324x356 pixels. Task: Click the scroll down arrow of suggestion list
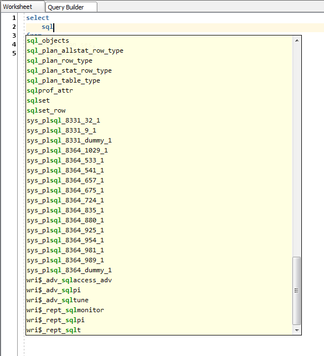(x=297, y=330)
